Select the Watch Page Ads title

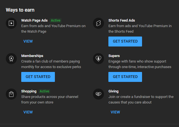34,20
